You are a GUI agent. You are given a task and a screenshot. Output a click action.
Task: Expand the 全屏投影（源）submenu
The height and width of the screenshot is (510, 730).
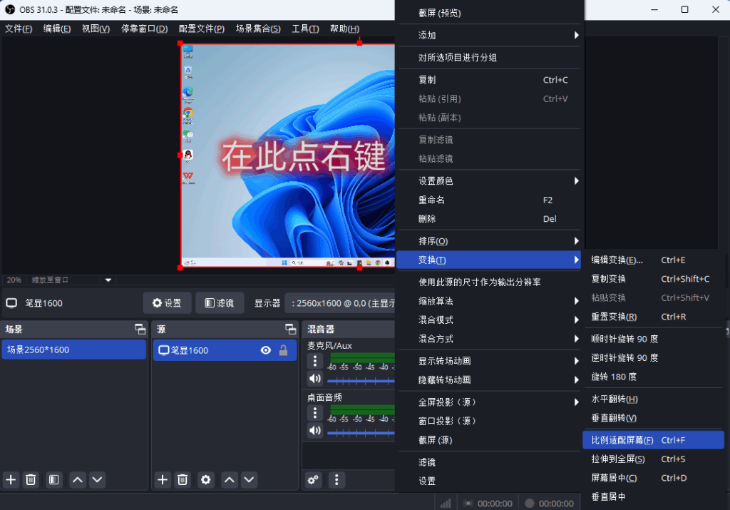tap(489, 402)
